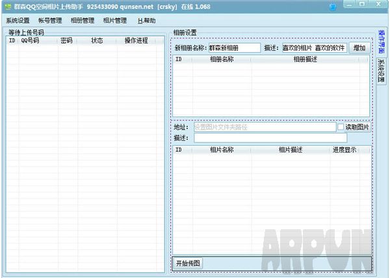Switch to the 系统设置 vertical tab
This screenshot has height=278, width=390.
382,71
